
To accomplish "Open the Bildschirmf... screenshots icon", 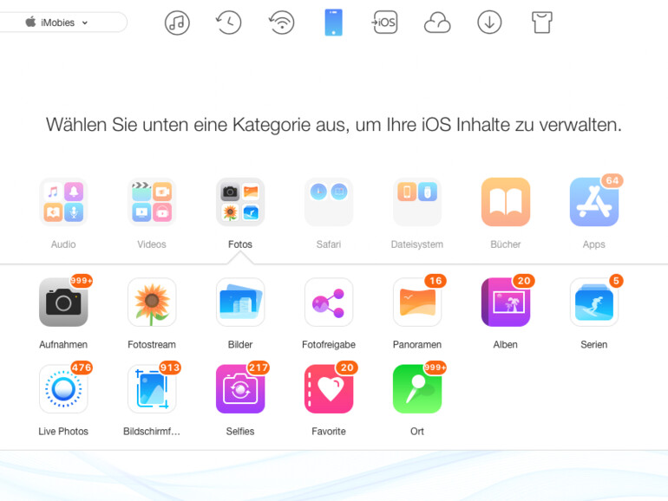I will 152,389.
